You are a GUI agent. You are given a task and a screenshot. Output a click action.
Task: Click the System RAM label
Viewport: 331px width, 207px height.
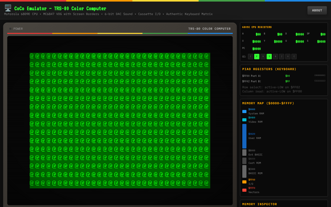pyautogui.click(x=256, y=114)
